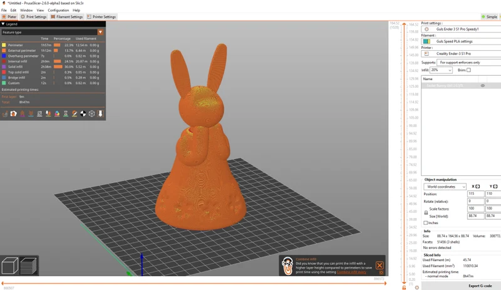
Task: Select the object row in Name list
Action: (x=461, y=86)
